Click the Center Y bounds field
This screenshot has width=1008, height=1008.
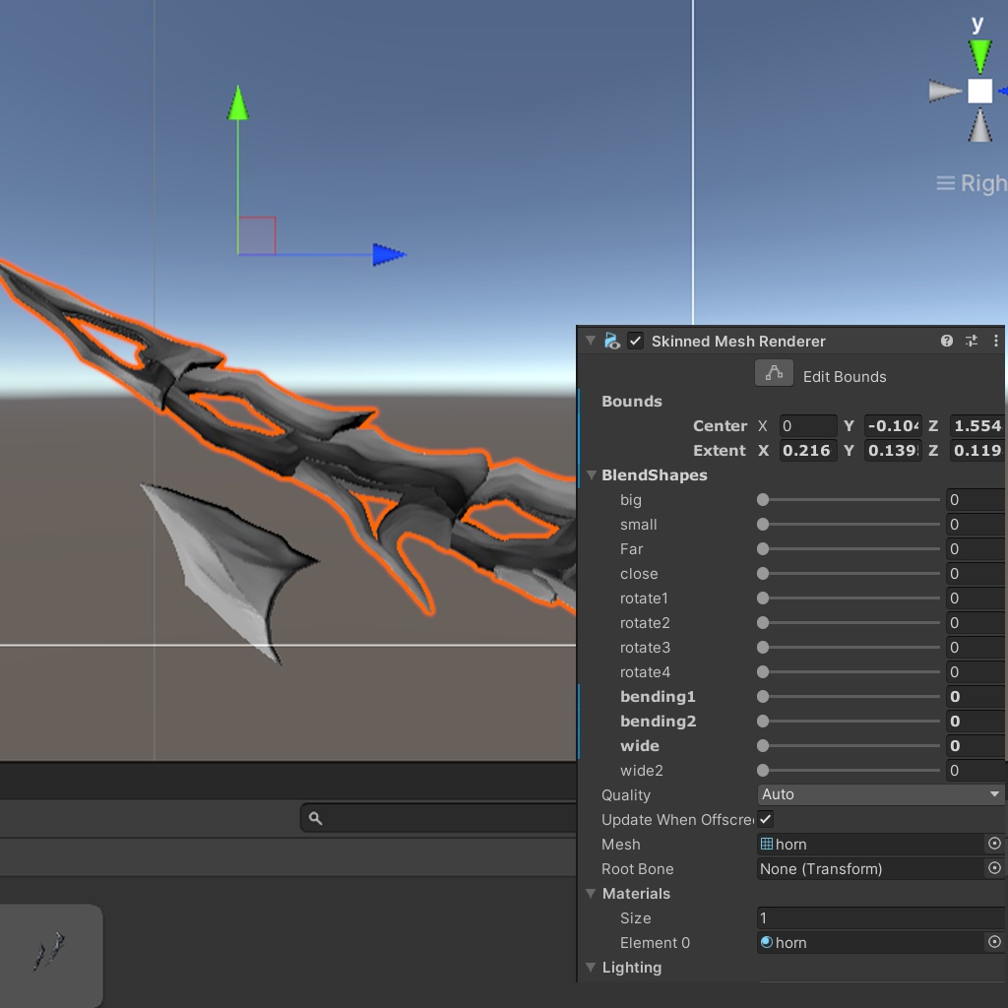893,425
